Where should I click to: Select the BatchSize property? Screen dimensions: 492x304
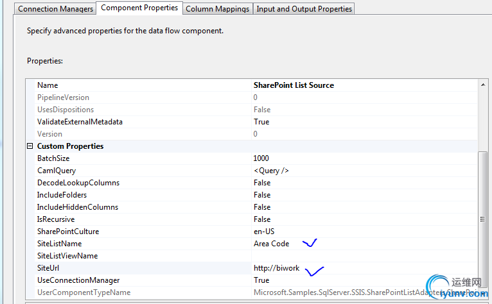pyautogui.click(x=53, y=158)
